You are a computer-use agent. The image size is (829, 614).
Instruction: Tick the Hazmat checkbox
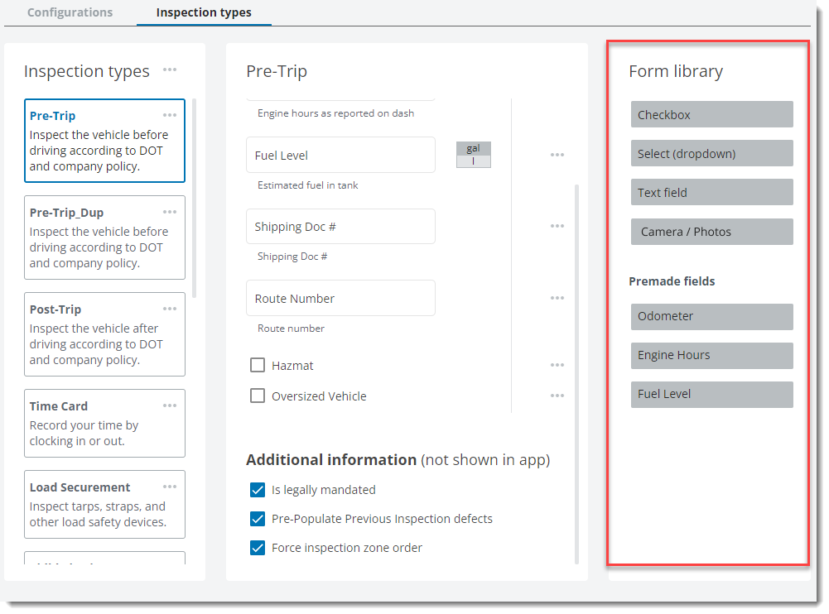258,365
